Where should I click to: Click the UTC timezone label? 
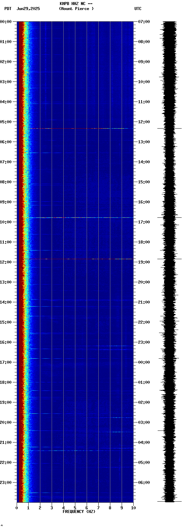pyautogui.click(x=138, y=9)
